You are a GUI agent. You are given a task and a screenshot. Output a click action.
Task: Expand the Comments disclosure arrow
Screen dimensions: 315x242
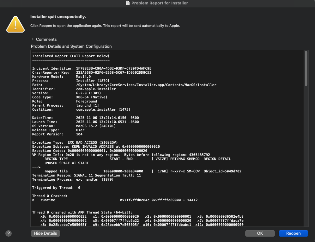click(33, 39)
